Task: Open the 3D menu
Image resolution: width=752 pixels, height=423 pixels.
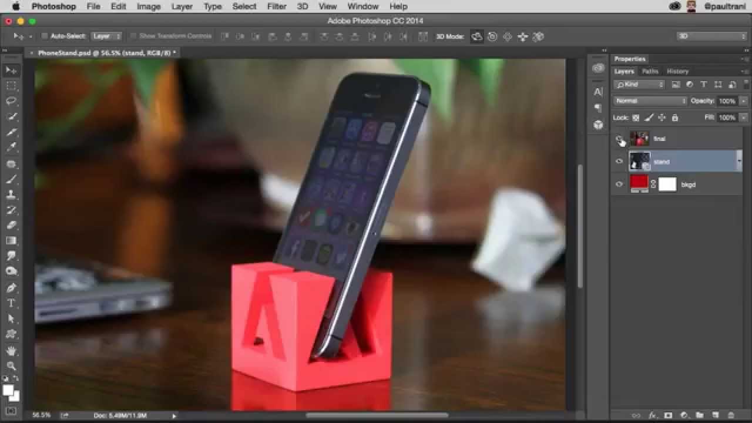Action: tap(303, 6)
